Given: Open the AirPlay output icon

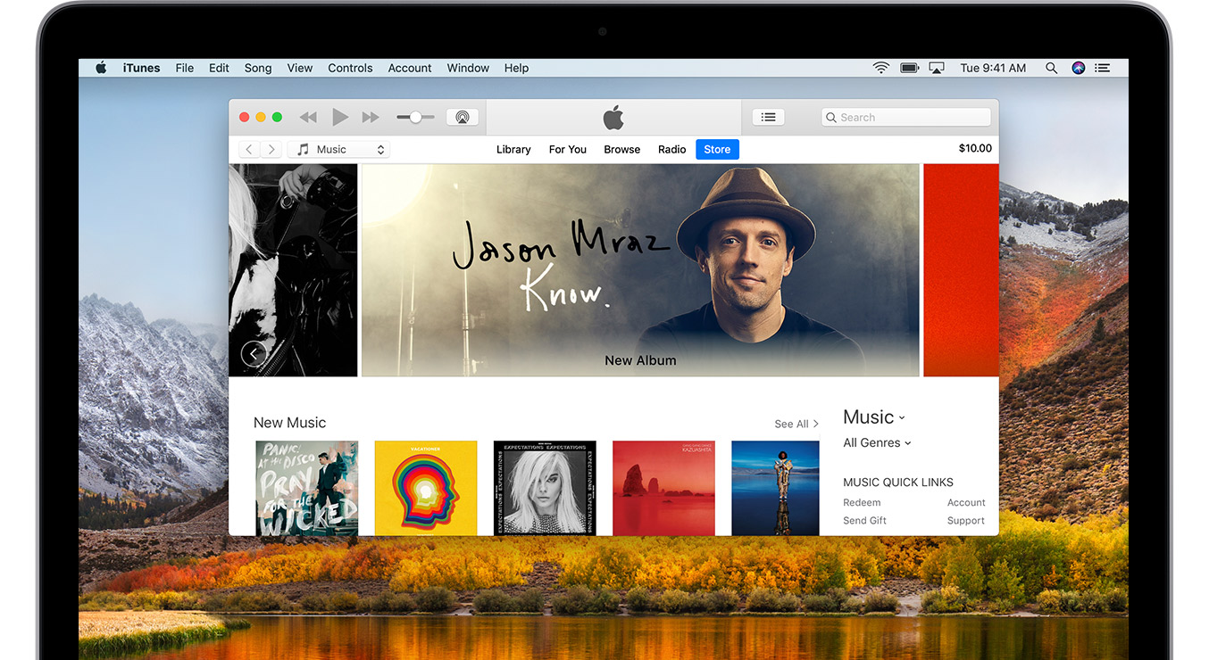Looking at the screenshot, I should pos(462,117).
